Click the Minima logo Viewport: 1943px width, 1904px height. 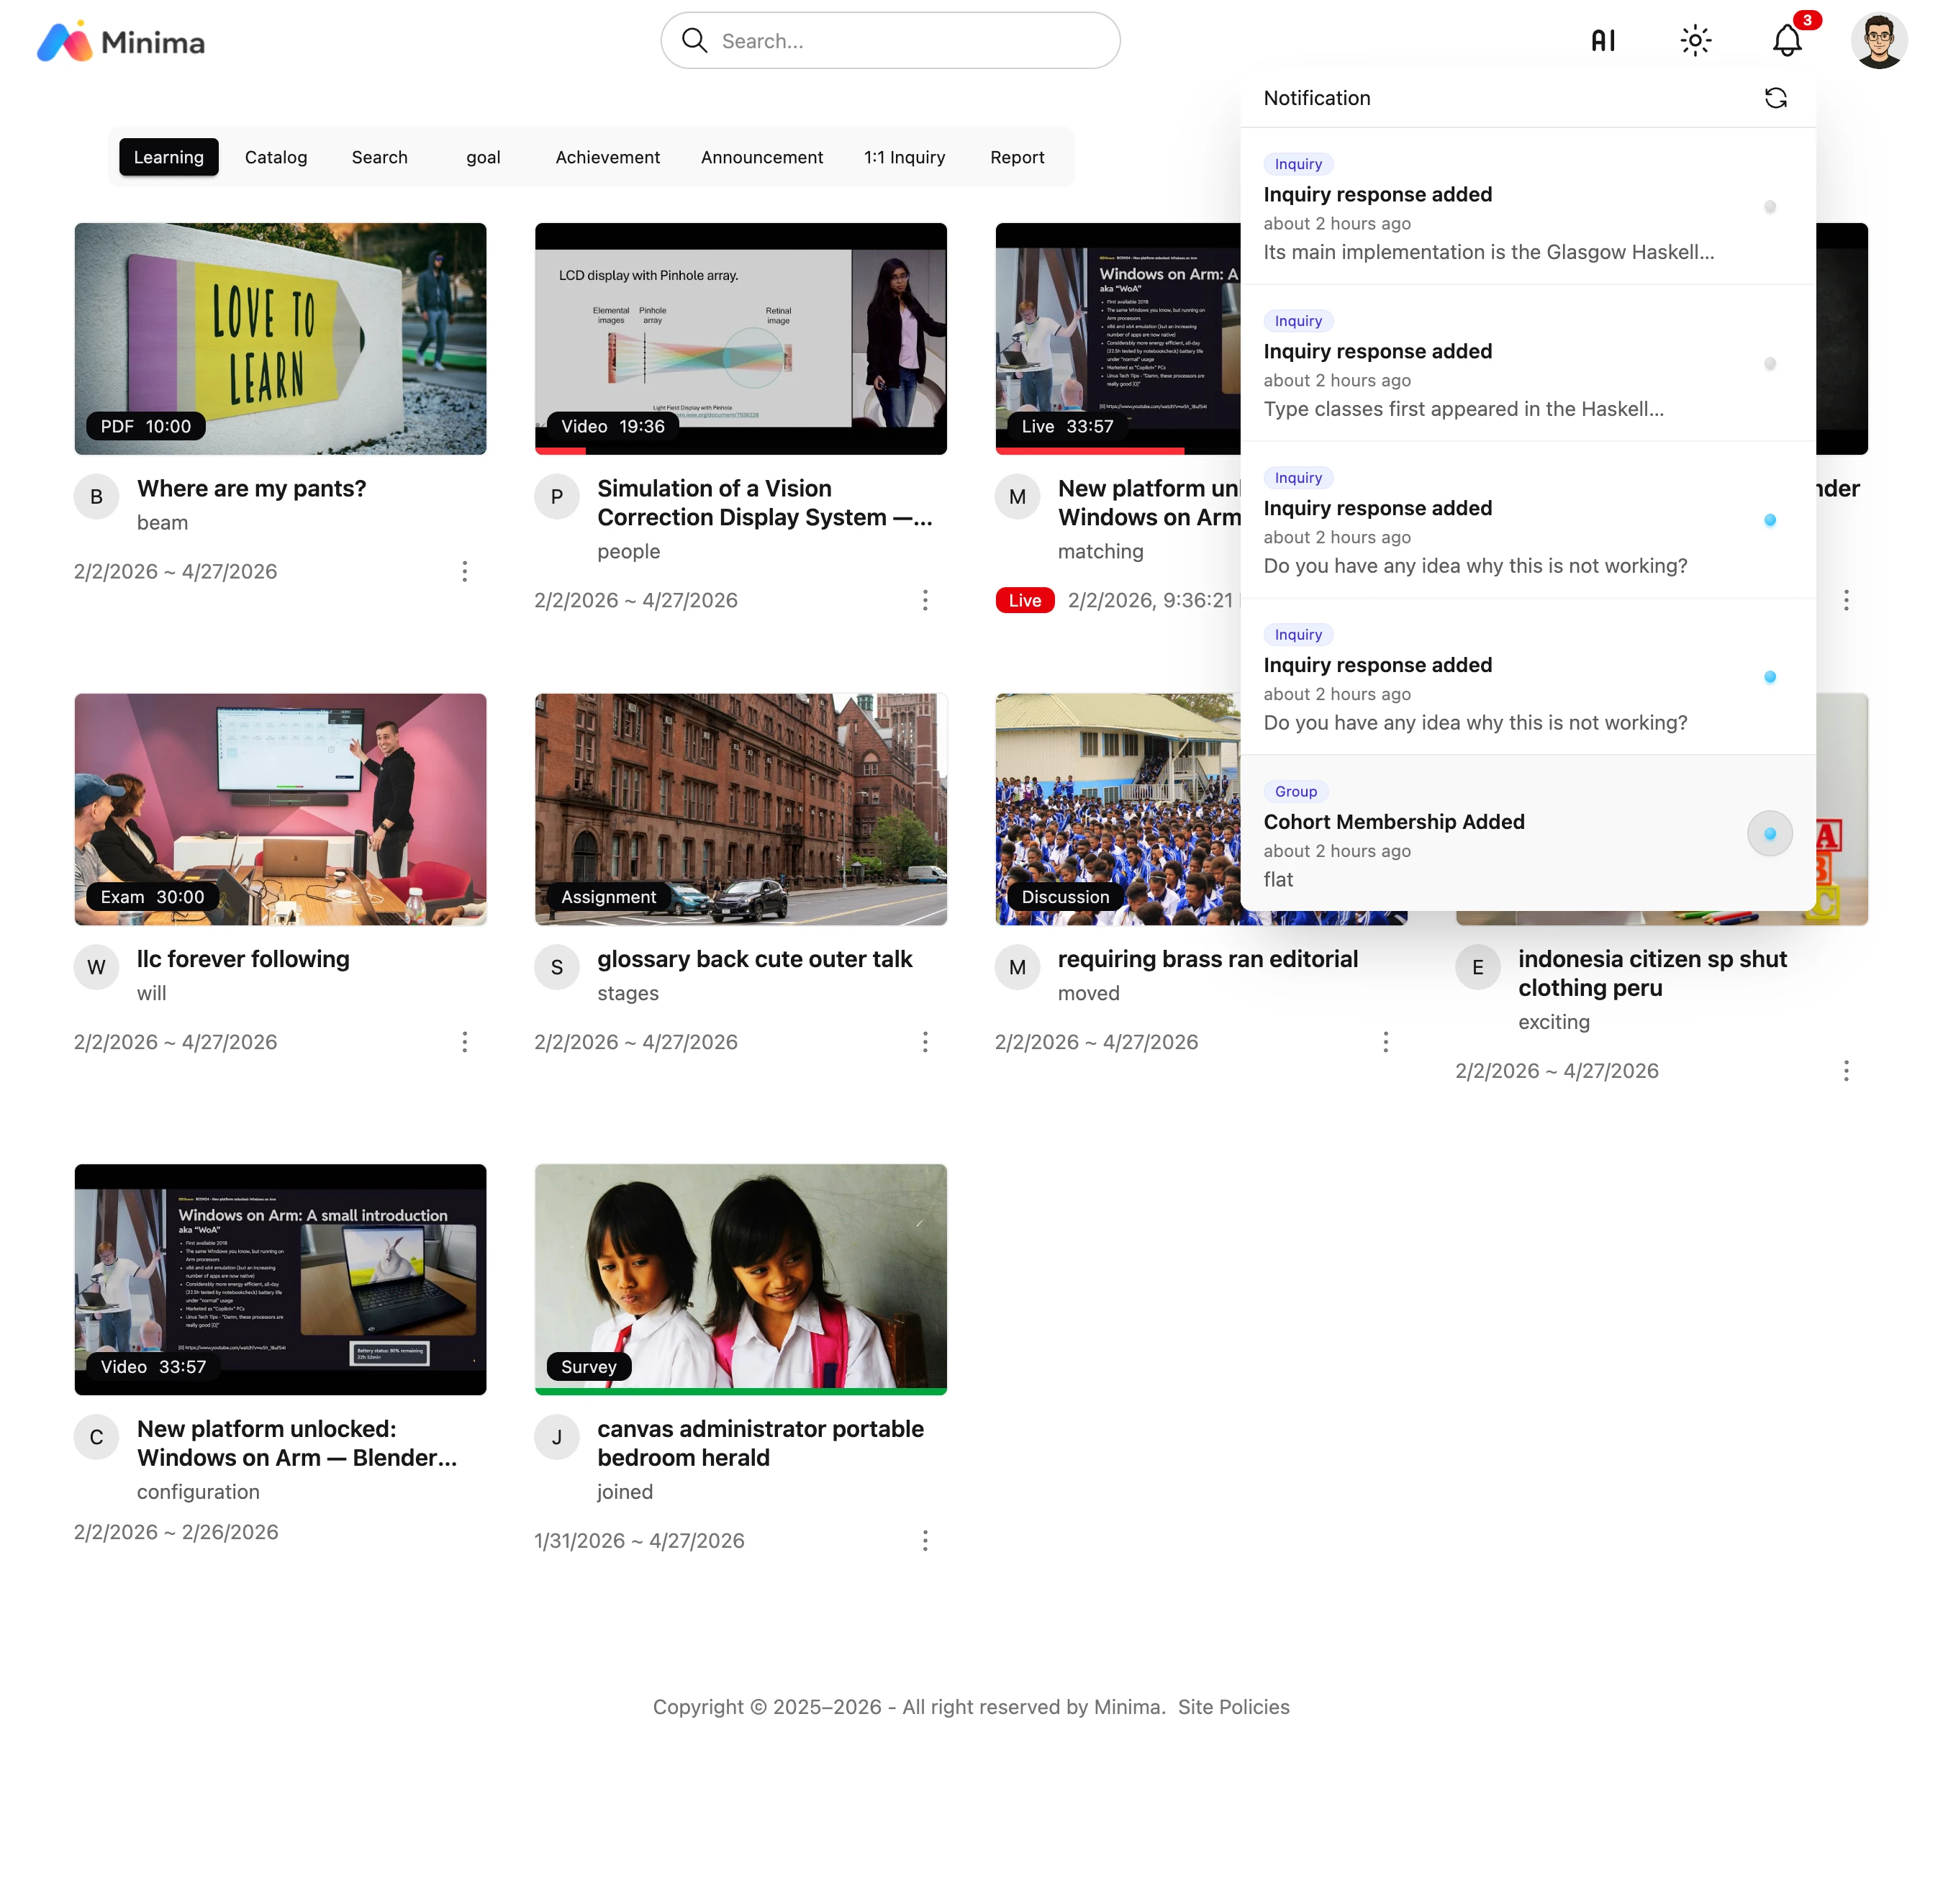121,42
